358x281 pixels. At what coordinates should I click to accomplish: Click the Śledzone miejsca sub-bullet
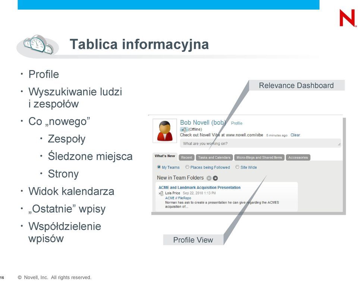click(90, 157)
